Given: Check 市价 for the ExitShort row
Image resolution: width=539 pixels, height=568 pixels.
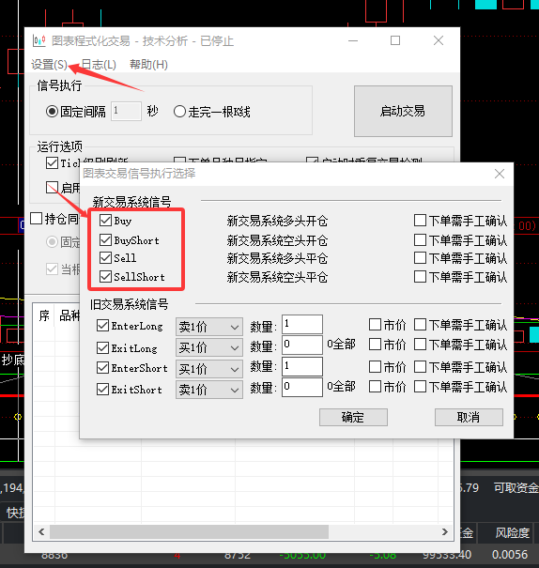Looking at the screenshot, I should (x=375, y=386).
